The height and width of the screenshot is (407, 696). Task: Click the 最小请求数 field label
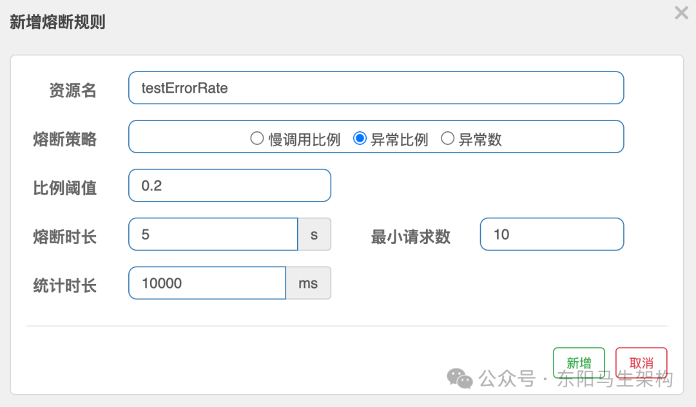pos(411,237)
